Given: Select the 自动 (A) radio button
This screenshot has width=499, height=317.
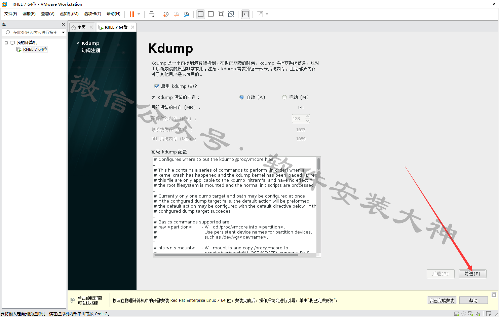Looking at the screenshot, I should coord(242,97).
